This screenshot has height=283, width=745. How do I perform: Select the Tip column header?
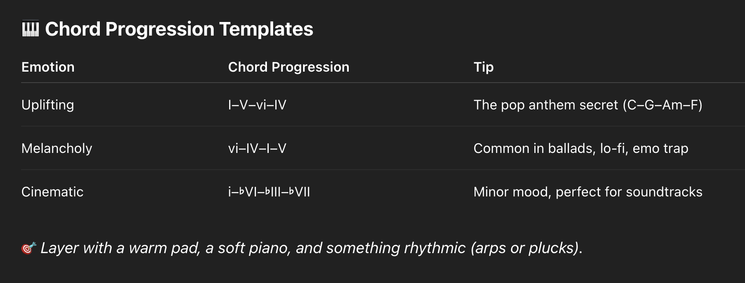483,67
